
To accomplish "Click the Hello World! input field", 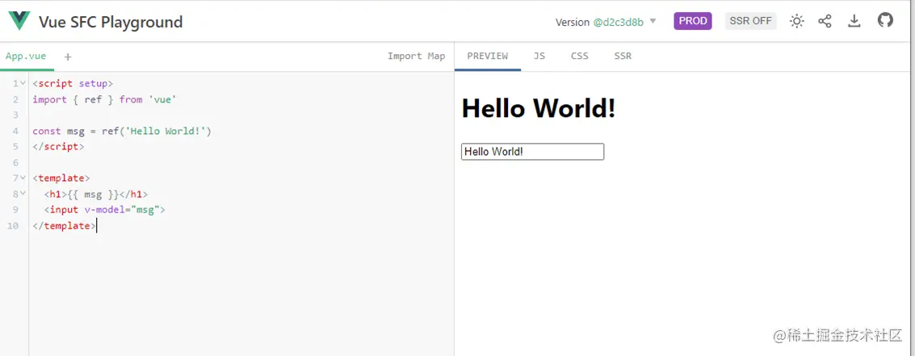I will (532, 152).
